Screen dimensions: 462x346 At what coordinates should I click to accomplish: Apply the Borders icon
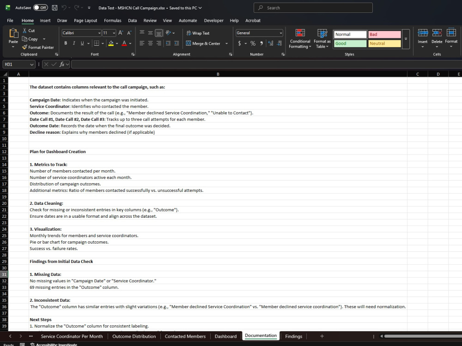(97, 43)
